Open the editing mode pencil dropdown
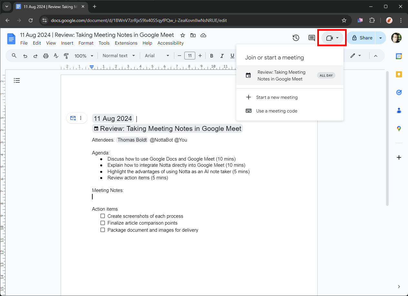 (356, 56)
